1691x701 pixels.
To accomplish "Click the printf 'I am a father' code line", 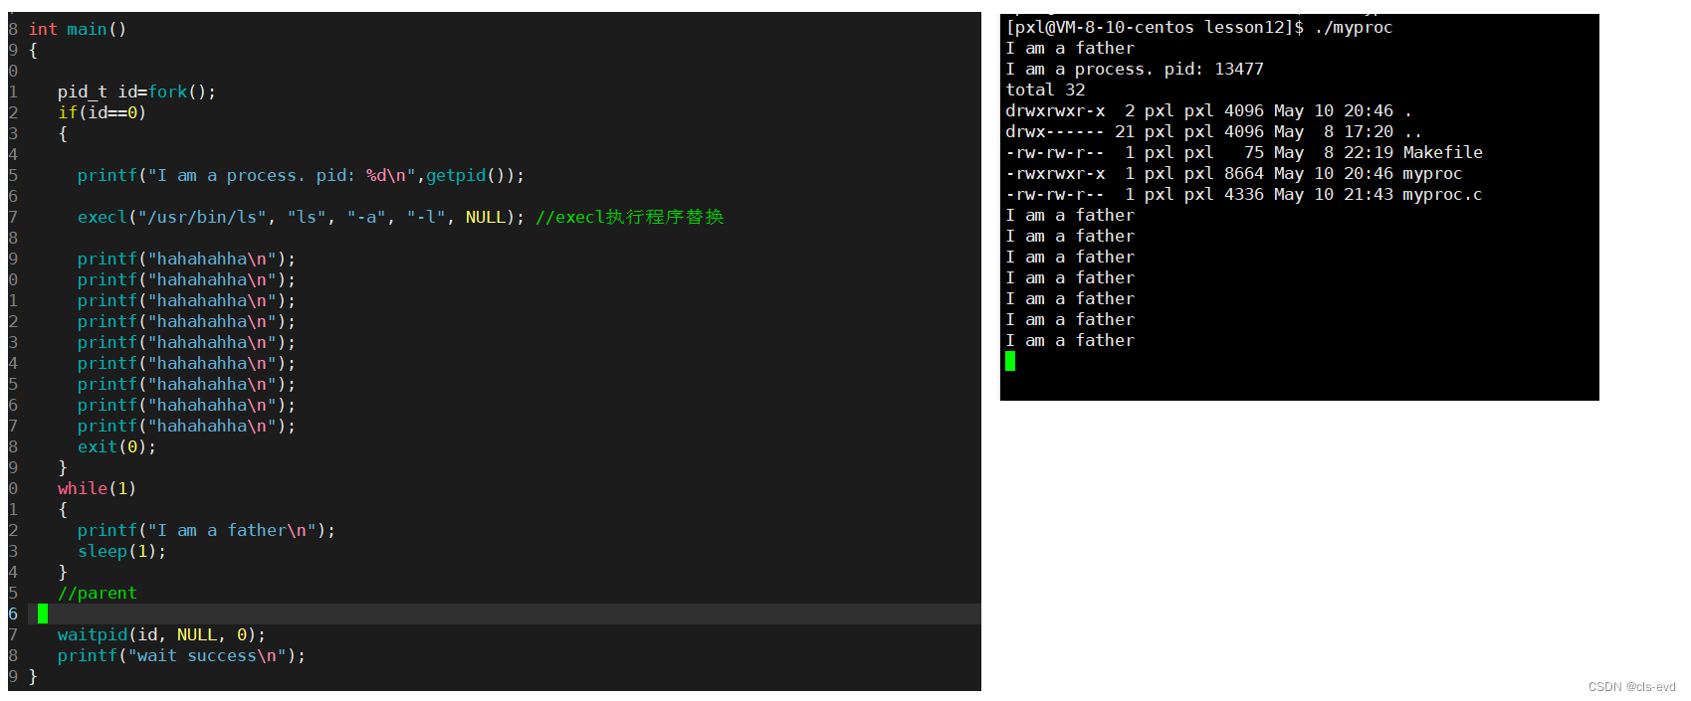I will (x=206, y=531).
